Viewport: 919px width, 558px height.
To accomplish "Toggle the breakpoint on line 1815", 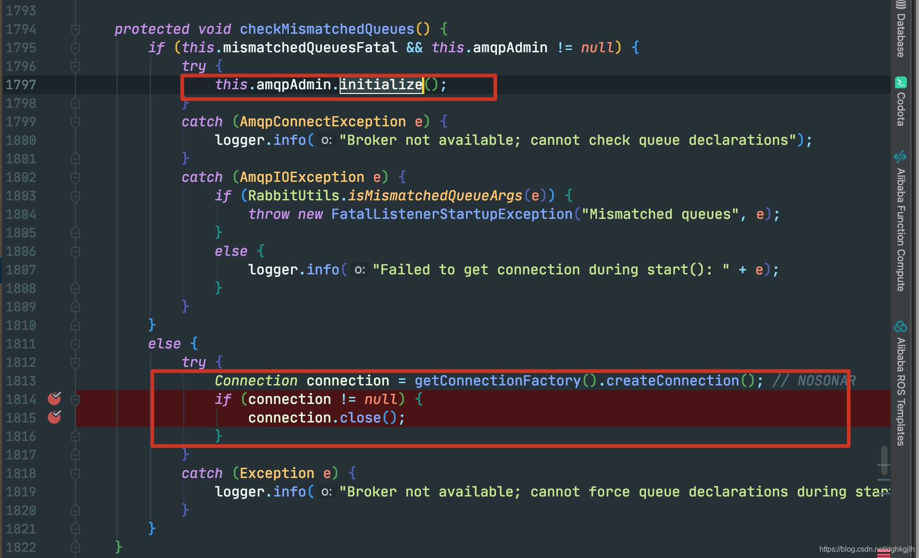I will pos(55,417).
